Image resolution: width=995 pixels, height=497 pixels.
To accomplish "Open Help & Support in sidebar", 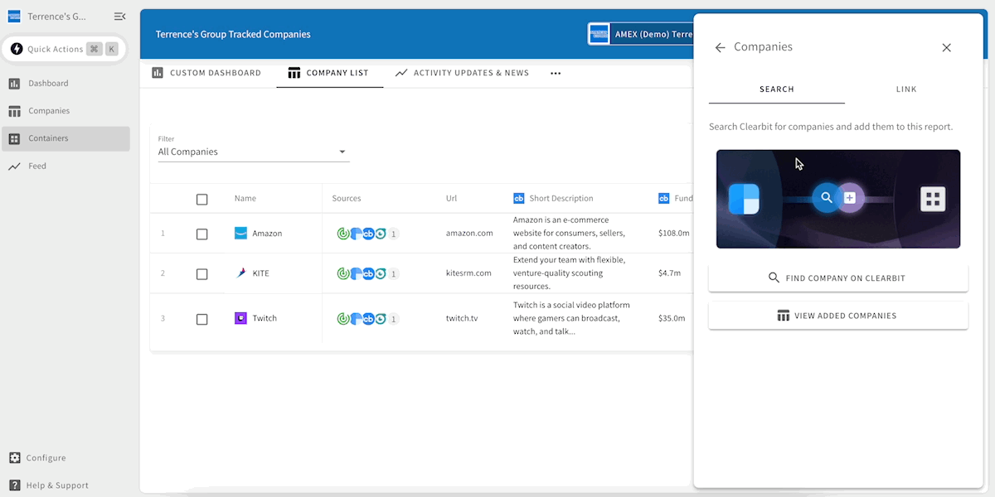I will click(56, 485).
